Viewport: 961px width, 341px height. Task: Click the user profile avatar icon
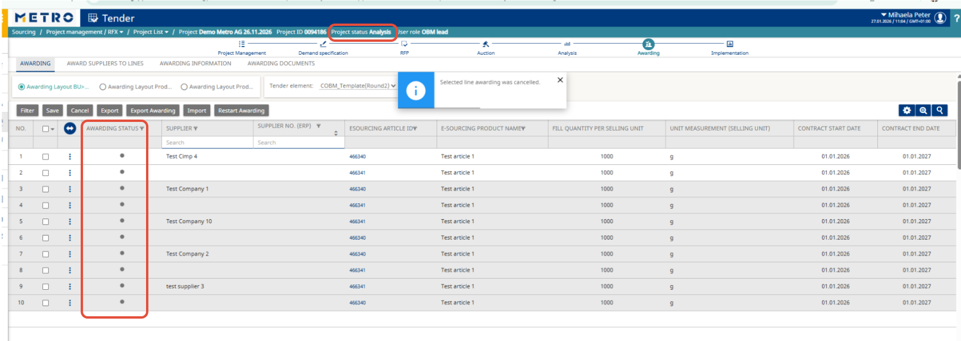(x=940, y=18)
